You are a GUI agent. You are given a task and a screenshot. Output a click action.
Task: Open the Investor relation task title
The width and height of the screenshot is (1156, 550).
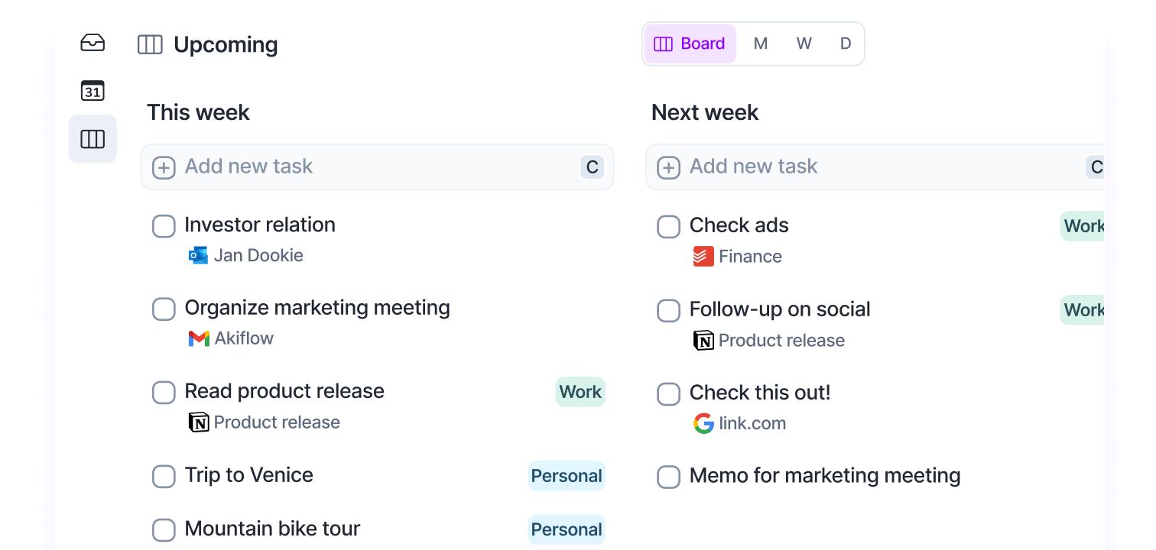click(260, 225)
